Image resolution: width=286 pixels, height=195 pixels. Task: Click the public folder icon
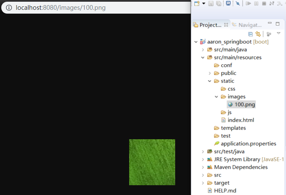click(217, 73)
